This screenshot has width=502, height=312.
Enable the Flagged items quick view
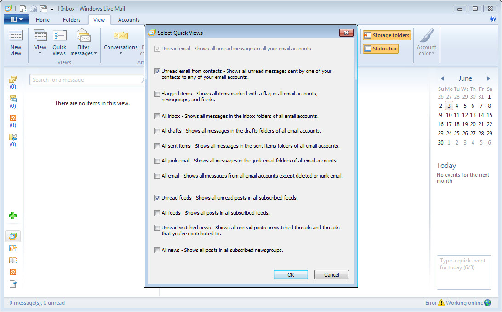pos(158,94)
